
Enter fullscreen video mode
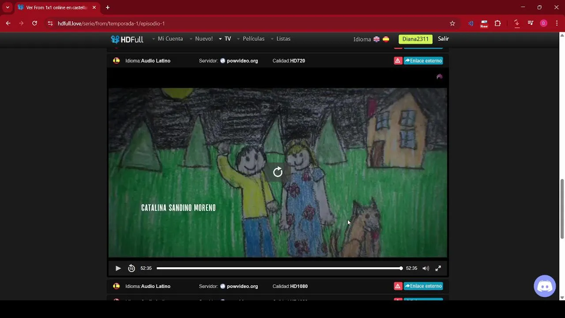[438, 269]
